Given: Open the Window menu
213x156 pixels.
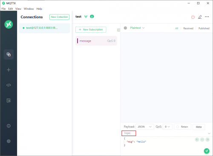Looking at the screenshot, I should point(29,9).
